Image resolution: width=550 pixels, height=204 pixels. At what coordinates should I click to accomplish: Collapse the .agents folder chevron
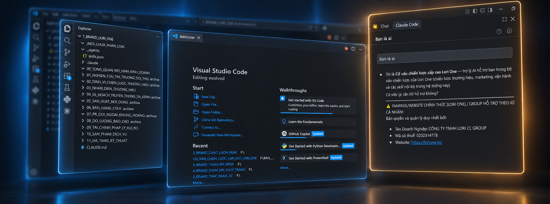click(83, 49)
